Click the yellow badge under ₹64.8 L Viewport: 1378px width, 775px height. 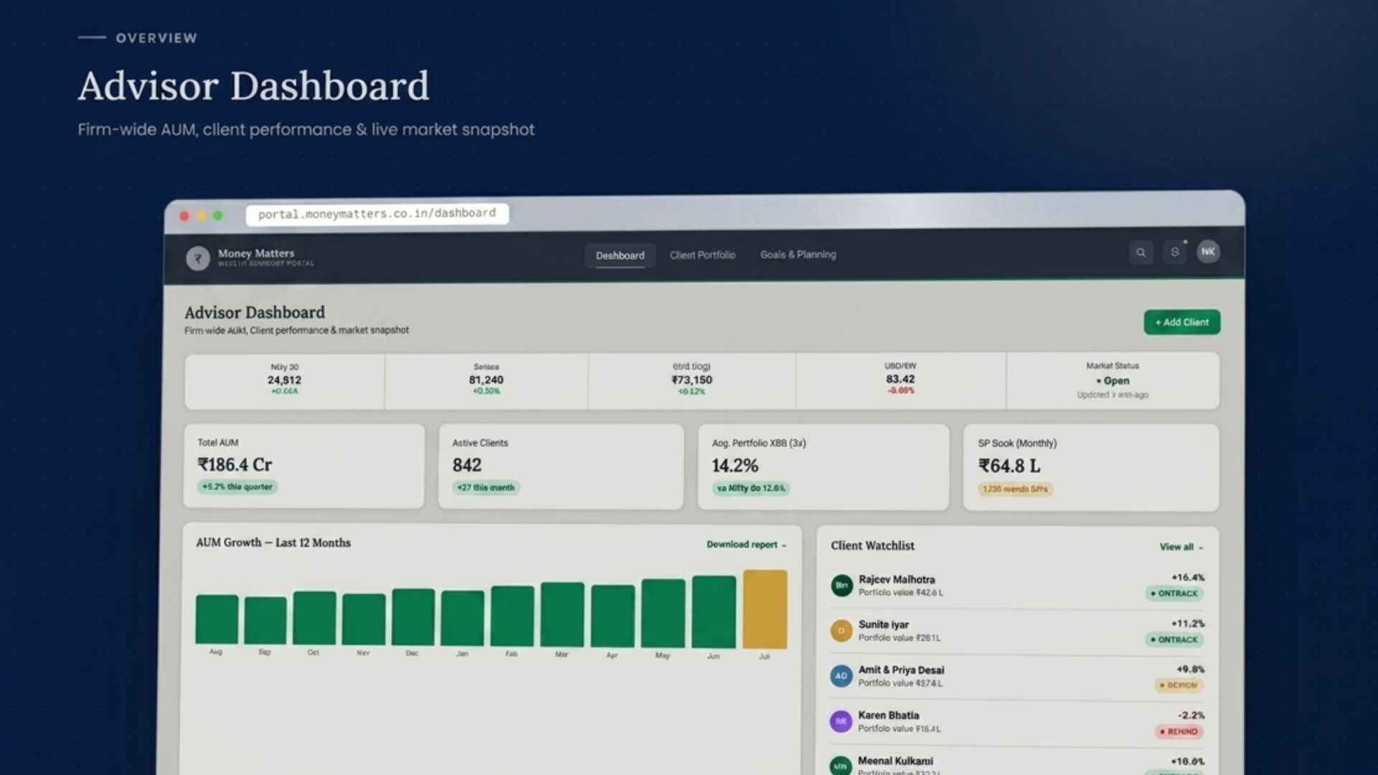1015,489
